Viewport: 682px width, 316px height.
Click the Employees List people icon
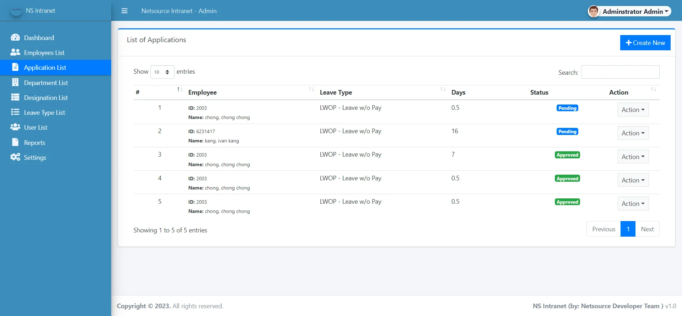tap(15, 52)
